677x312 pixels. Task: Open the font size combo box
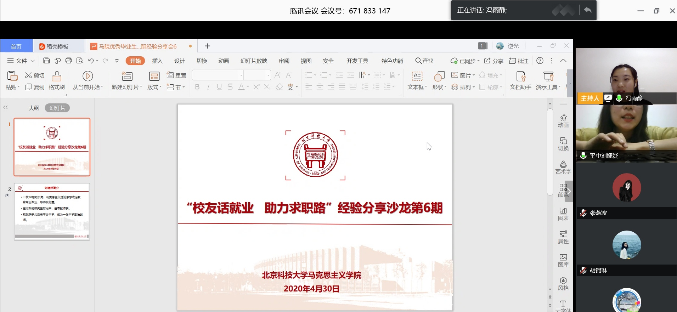pyautogui.click(x=258, y=75)
